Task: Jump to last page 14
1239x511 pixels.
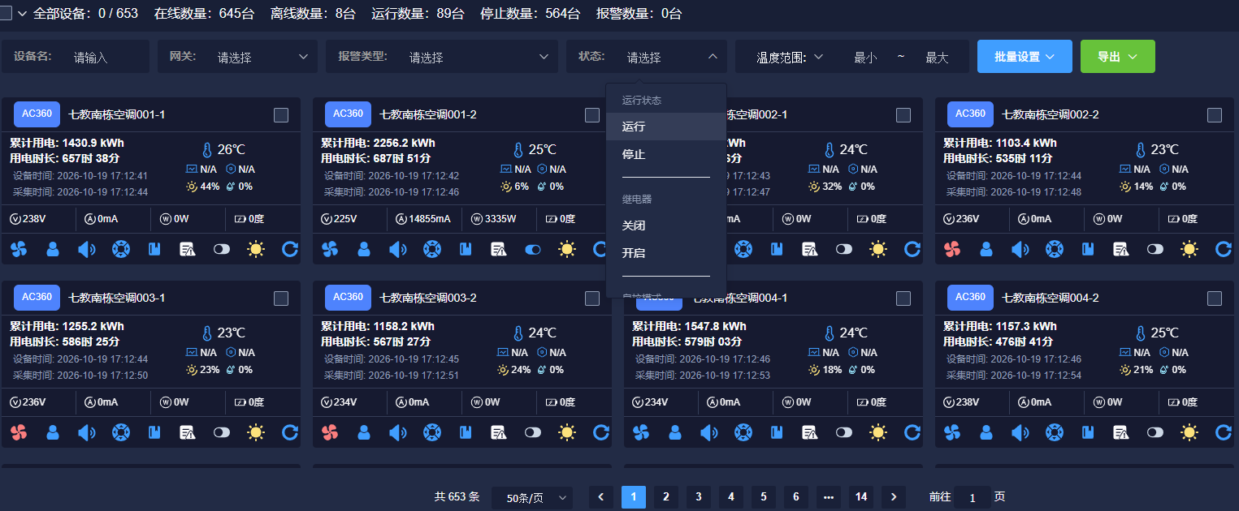Action: 861,497
